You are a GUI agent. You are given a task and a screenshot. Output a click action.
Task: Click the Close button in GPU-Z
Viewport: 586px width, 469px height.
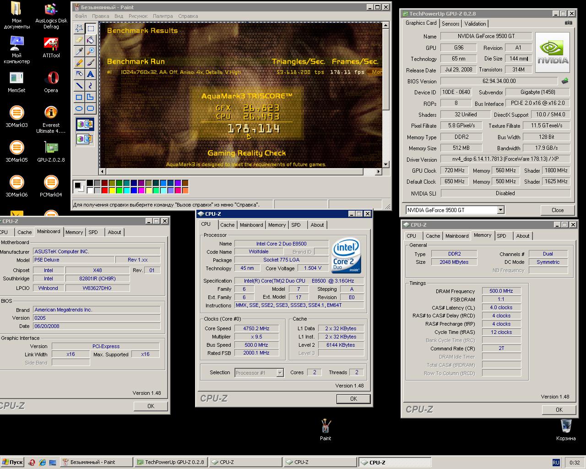tap(558, 210)
